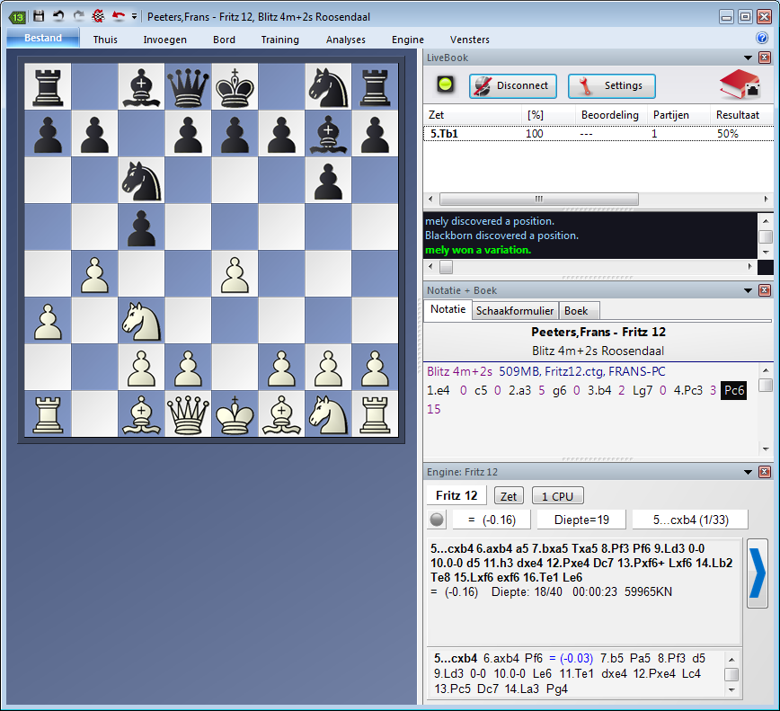Screen dimensions: 780x711
Task: Open the Training menu
Action: point(279,39)
